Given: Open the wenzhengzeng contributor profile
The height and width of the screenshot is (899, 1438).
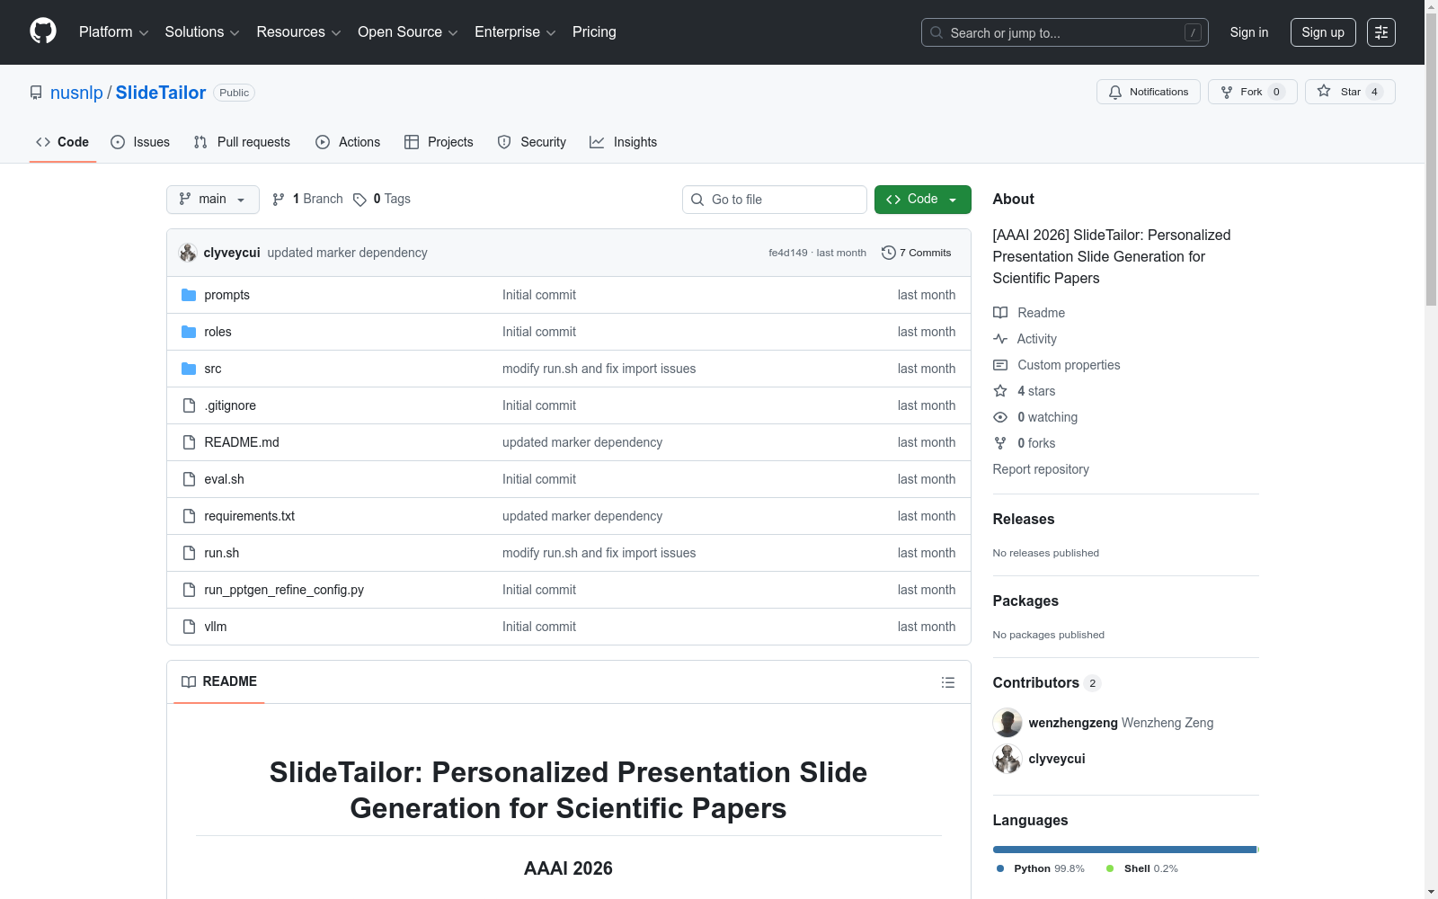Looking at the screenshot, I should point(1073,723).
